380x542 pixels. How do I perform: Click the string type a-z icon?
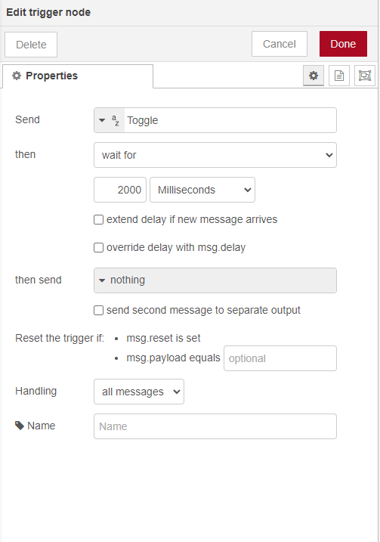tap(116, 120)
